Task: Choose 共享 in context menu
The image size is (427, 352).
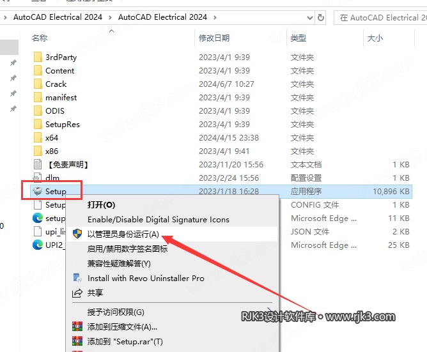Action: 95,293
